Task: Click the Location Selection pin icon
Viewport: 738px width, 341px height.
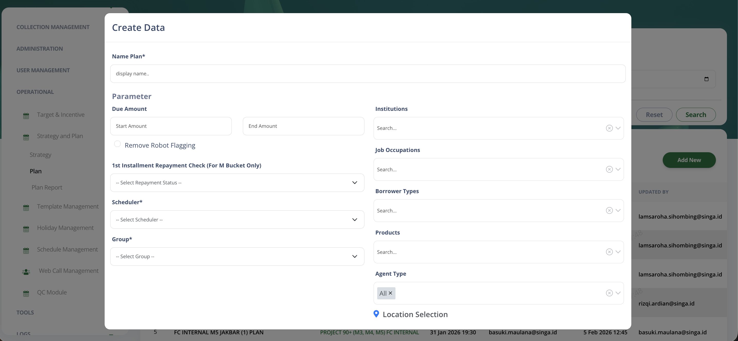Action: [376, 314]
